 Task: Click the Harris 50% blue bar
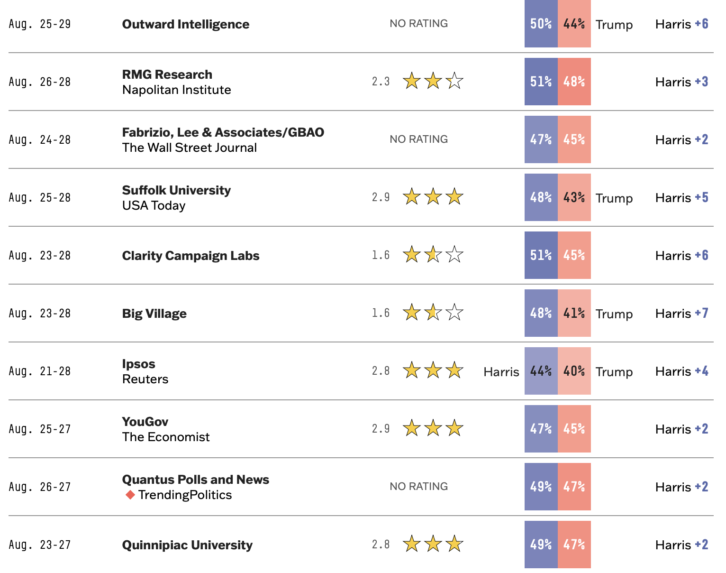541,24
